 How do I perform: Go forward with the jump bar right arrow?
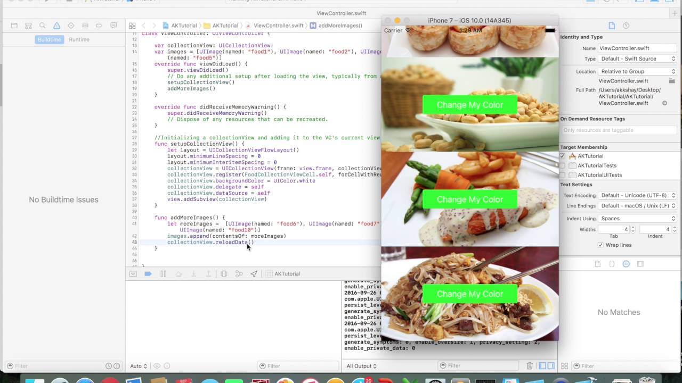[155, 26]
